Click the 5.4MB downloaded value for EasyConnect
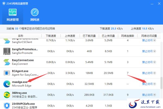 89,62
